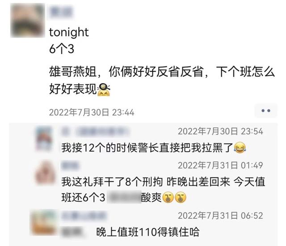Image resolution: width=286 pixels, height=246 pixels.
Task: Open the blurred commenter name dated 06:52
Action: (x=84, y=216)
